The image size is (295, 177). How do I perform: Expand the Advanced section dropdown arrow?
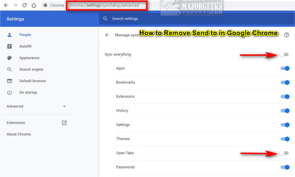click(65, 106)
